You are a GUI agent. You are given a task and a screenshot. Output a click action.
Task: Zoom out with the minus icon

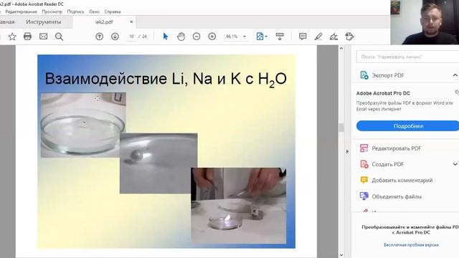pyautogui.click(x=197, y=37)
